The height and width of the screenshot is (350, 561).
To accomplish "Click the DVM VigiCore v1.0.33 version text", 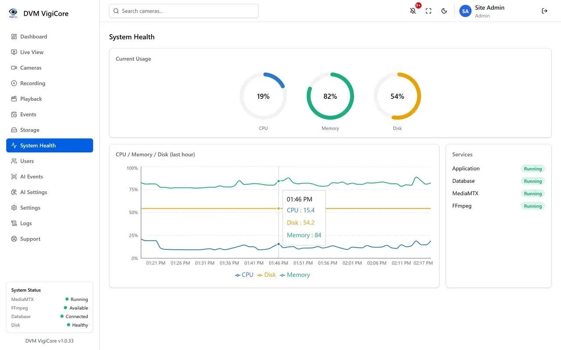I will (50, 341).
